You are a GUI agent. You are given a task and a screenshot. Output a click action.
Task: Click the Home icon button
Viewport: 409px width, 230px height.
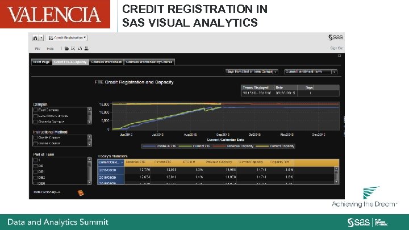(35, 38)
